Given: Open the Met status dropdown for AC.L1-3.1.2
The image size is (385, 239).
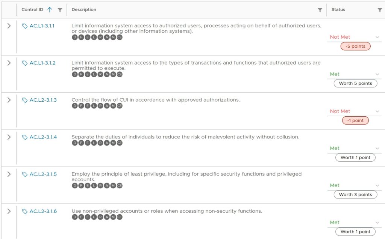Looking at the screenshot, I should [377, 74].
